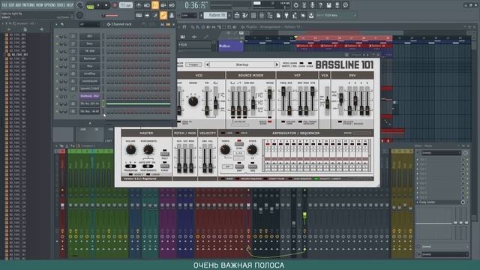
Task: Toggle the MIDI LEARN LED
Action: [301, 63]
